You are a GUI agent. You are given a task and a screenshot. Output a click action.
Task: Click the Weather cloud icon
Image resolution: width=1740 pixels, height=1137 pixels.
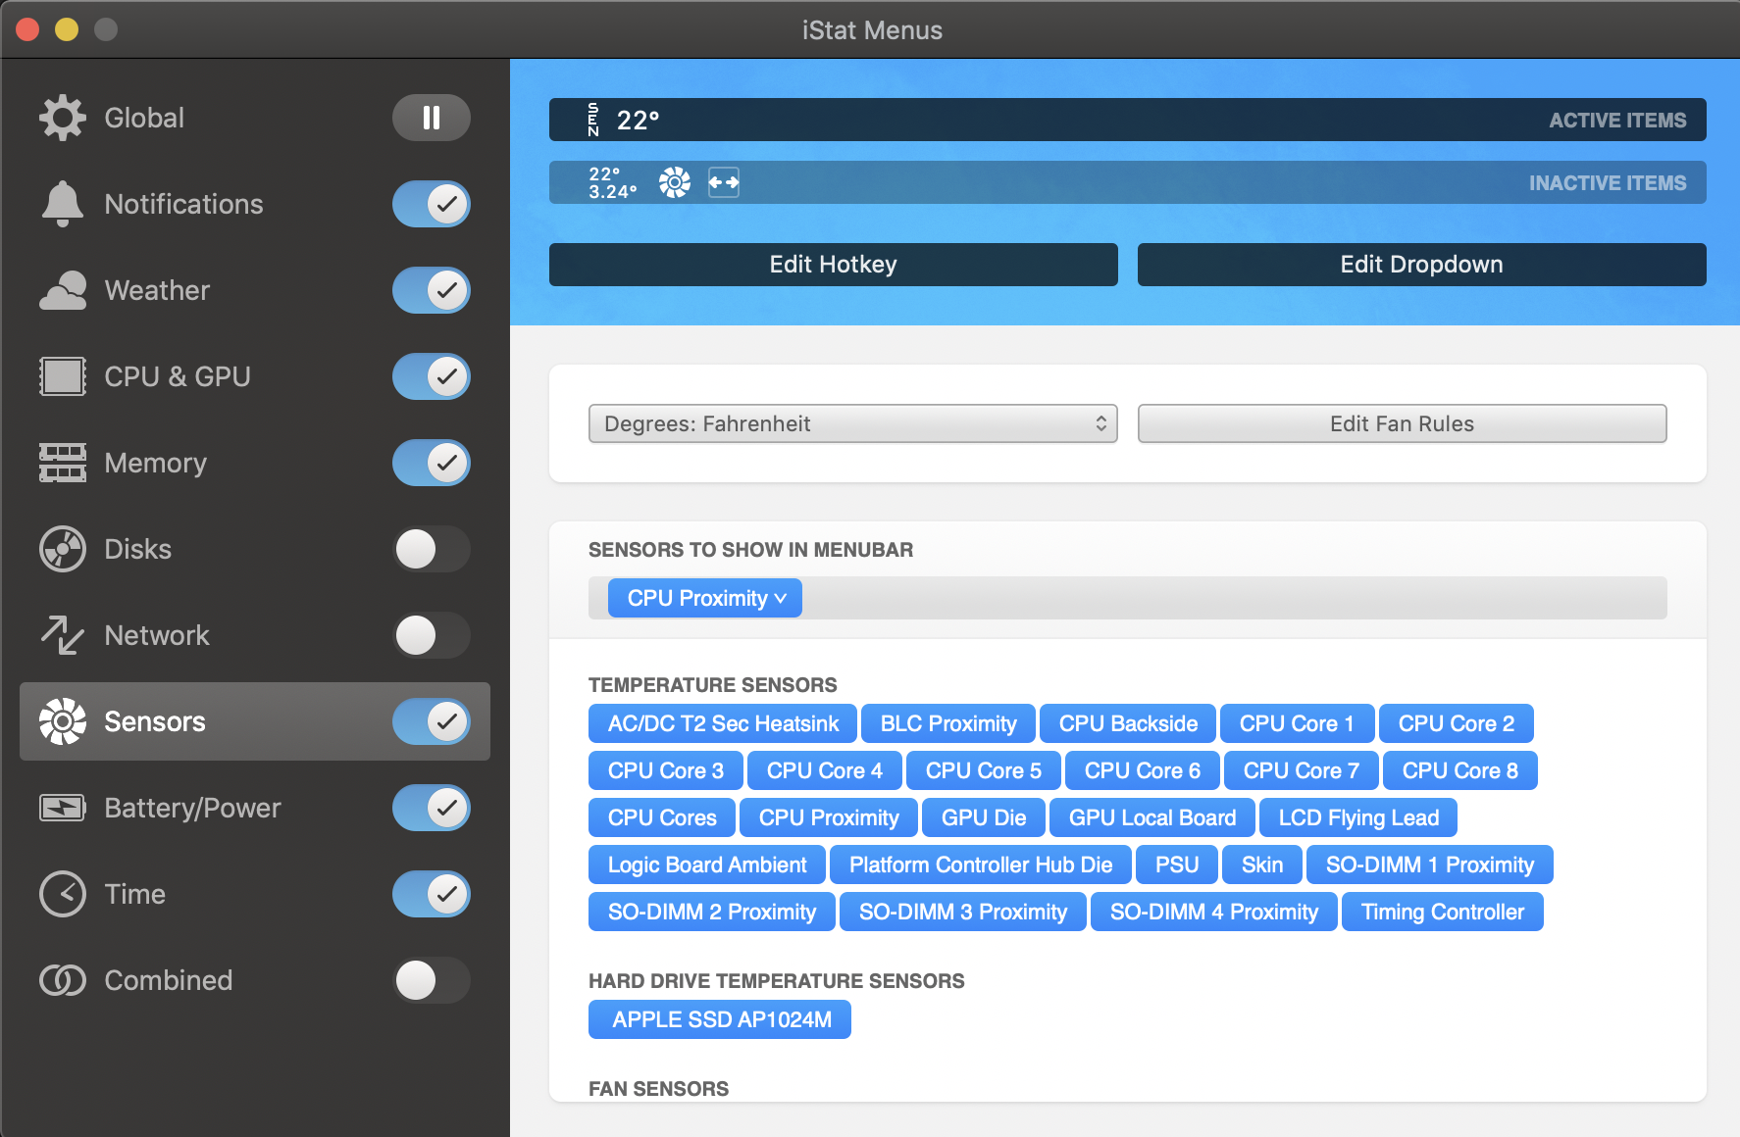click(x=63, y=290)
